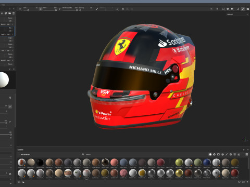Select the All libraries breadcrumb
The image size is (250, 187).
[x=26, y=154]
